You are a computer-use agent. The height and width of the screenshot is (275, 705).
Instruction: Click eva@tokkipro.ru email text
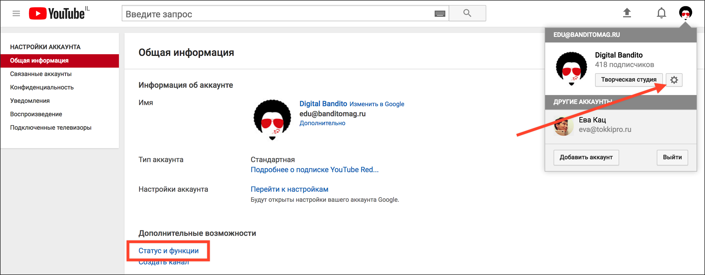605,129
